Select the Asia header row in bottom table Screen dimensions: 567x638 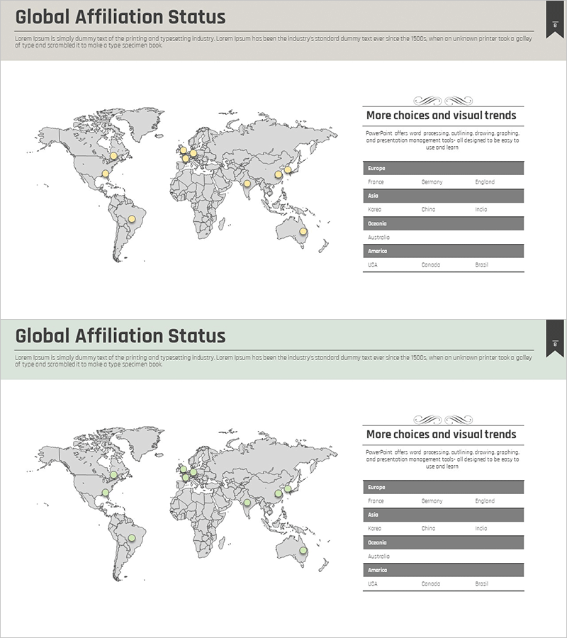[443, 515]
